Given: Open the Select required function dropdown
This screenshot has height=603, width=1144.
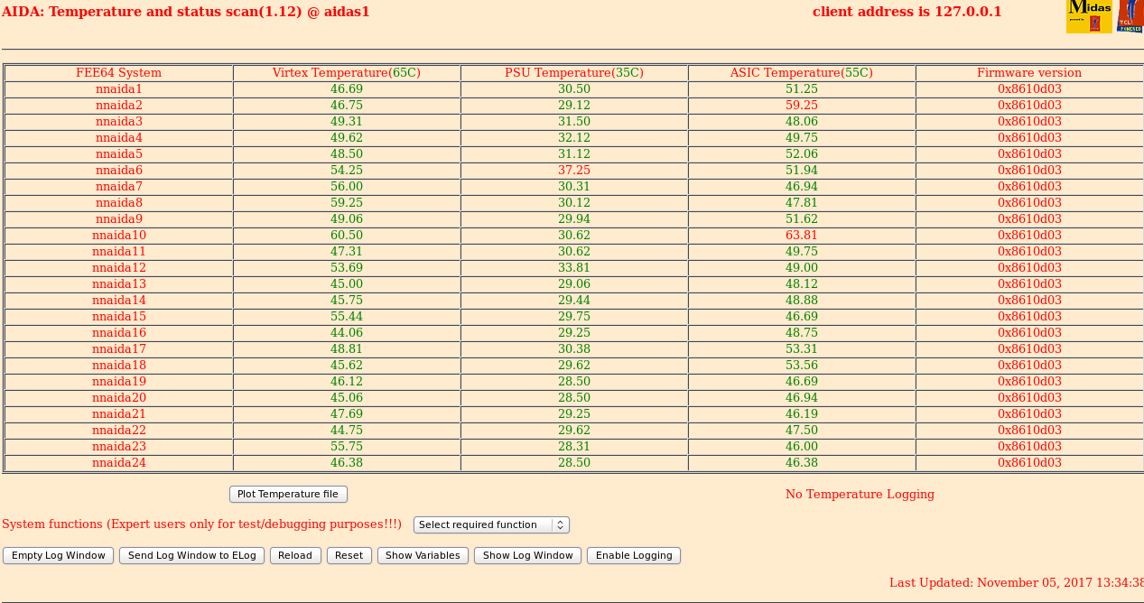Looking at the screenshot, I should point(491,524).
